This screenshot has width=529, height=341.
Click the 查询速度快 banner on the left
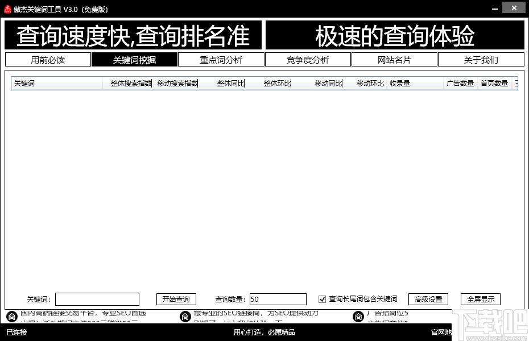point(133,35)
